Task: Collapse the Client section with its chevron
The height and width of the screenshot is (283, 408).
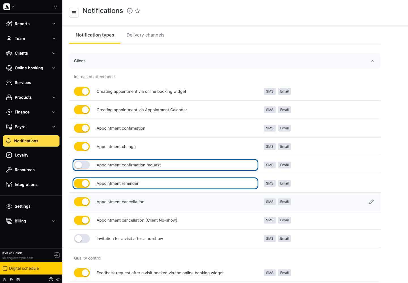Action: click(373, 61)
